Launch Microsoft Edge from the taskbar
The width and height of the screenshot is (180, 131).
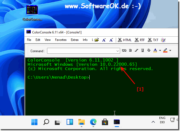point(93,122)
